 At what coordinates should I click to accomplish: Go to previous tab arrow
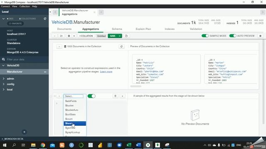pos(55,12)
